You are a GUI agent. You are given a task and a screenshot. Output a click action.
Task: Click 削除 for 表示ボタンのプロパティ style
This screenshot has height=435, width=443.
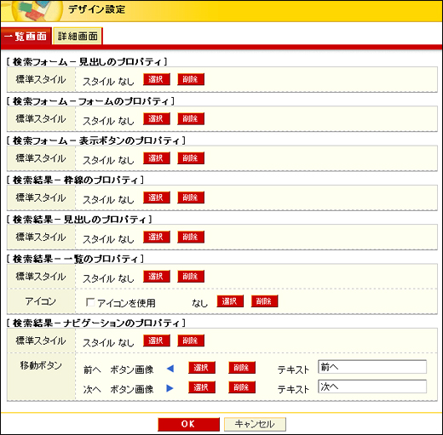click(191, 158)
